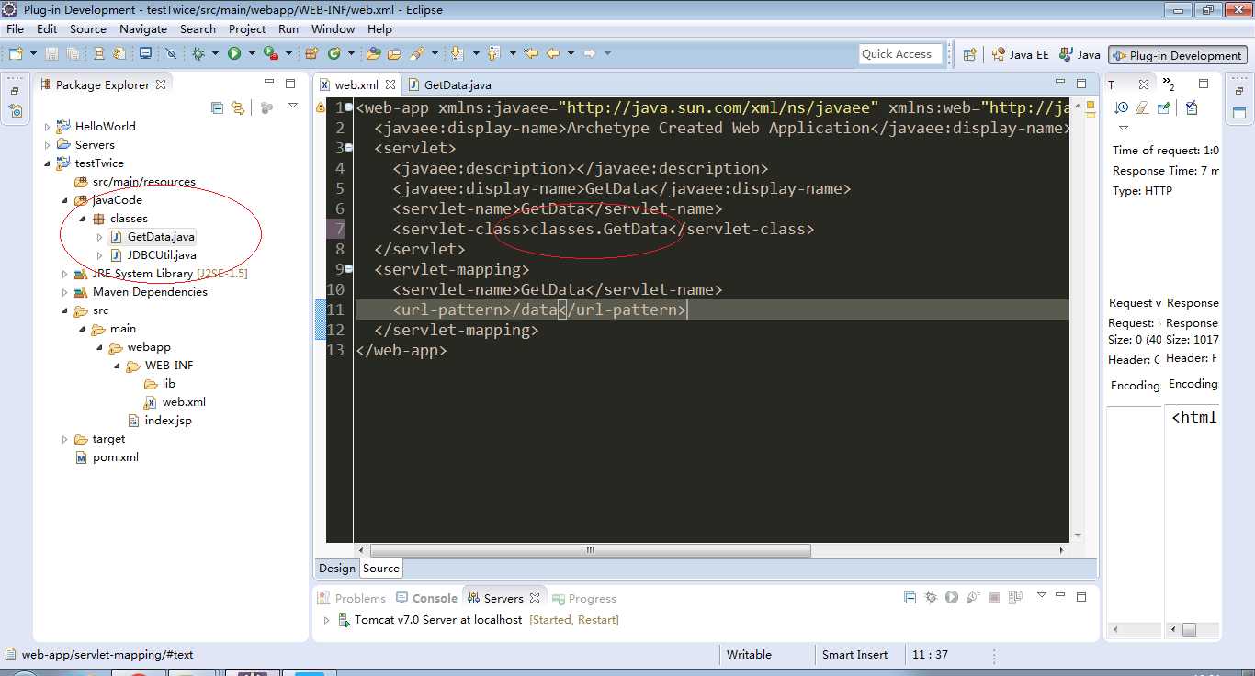Click the Next Annotation toolbar icon
The height and width of the screenshot is (676, 1255).
pos(457,54)
